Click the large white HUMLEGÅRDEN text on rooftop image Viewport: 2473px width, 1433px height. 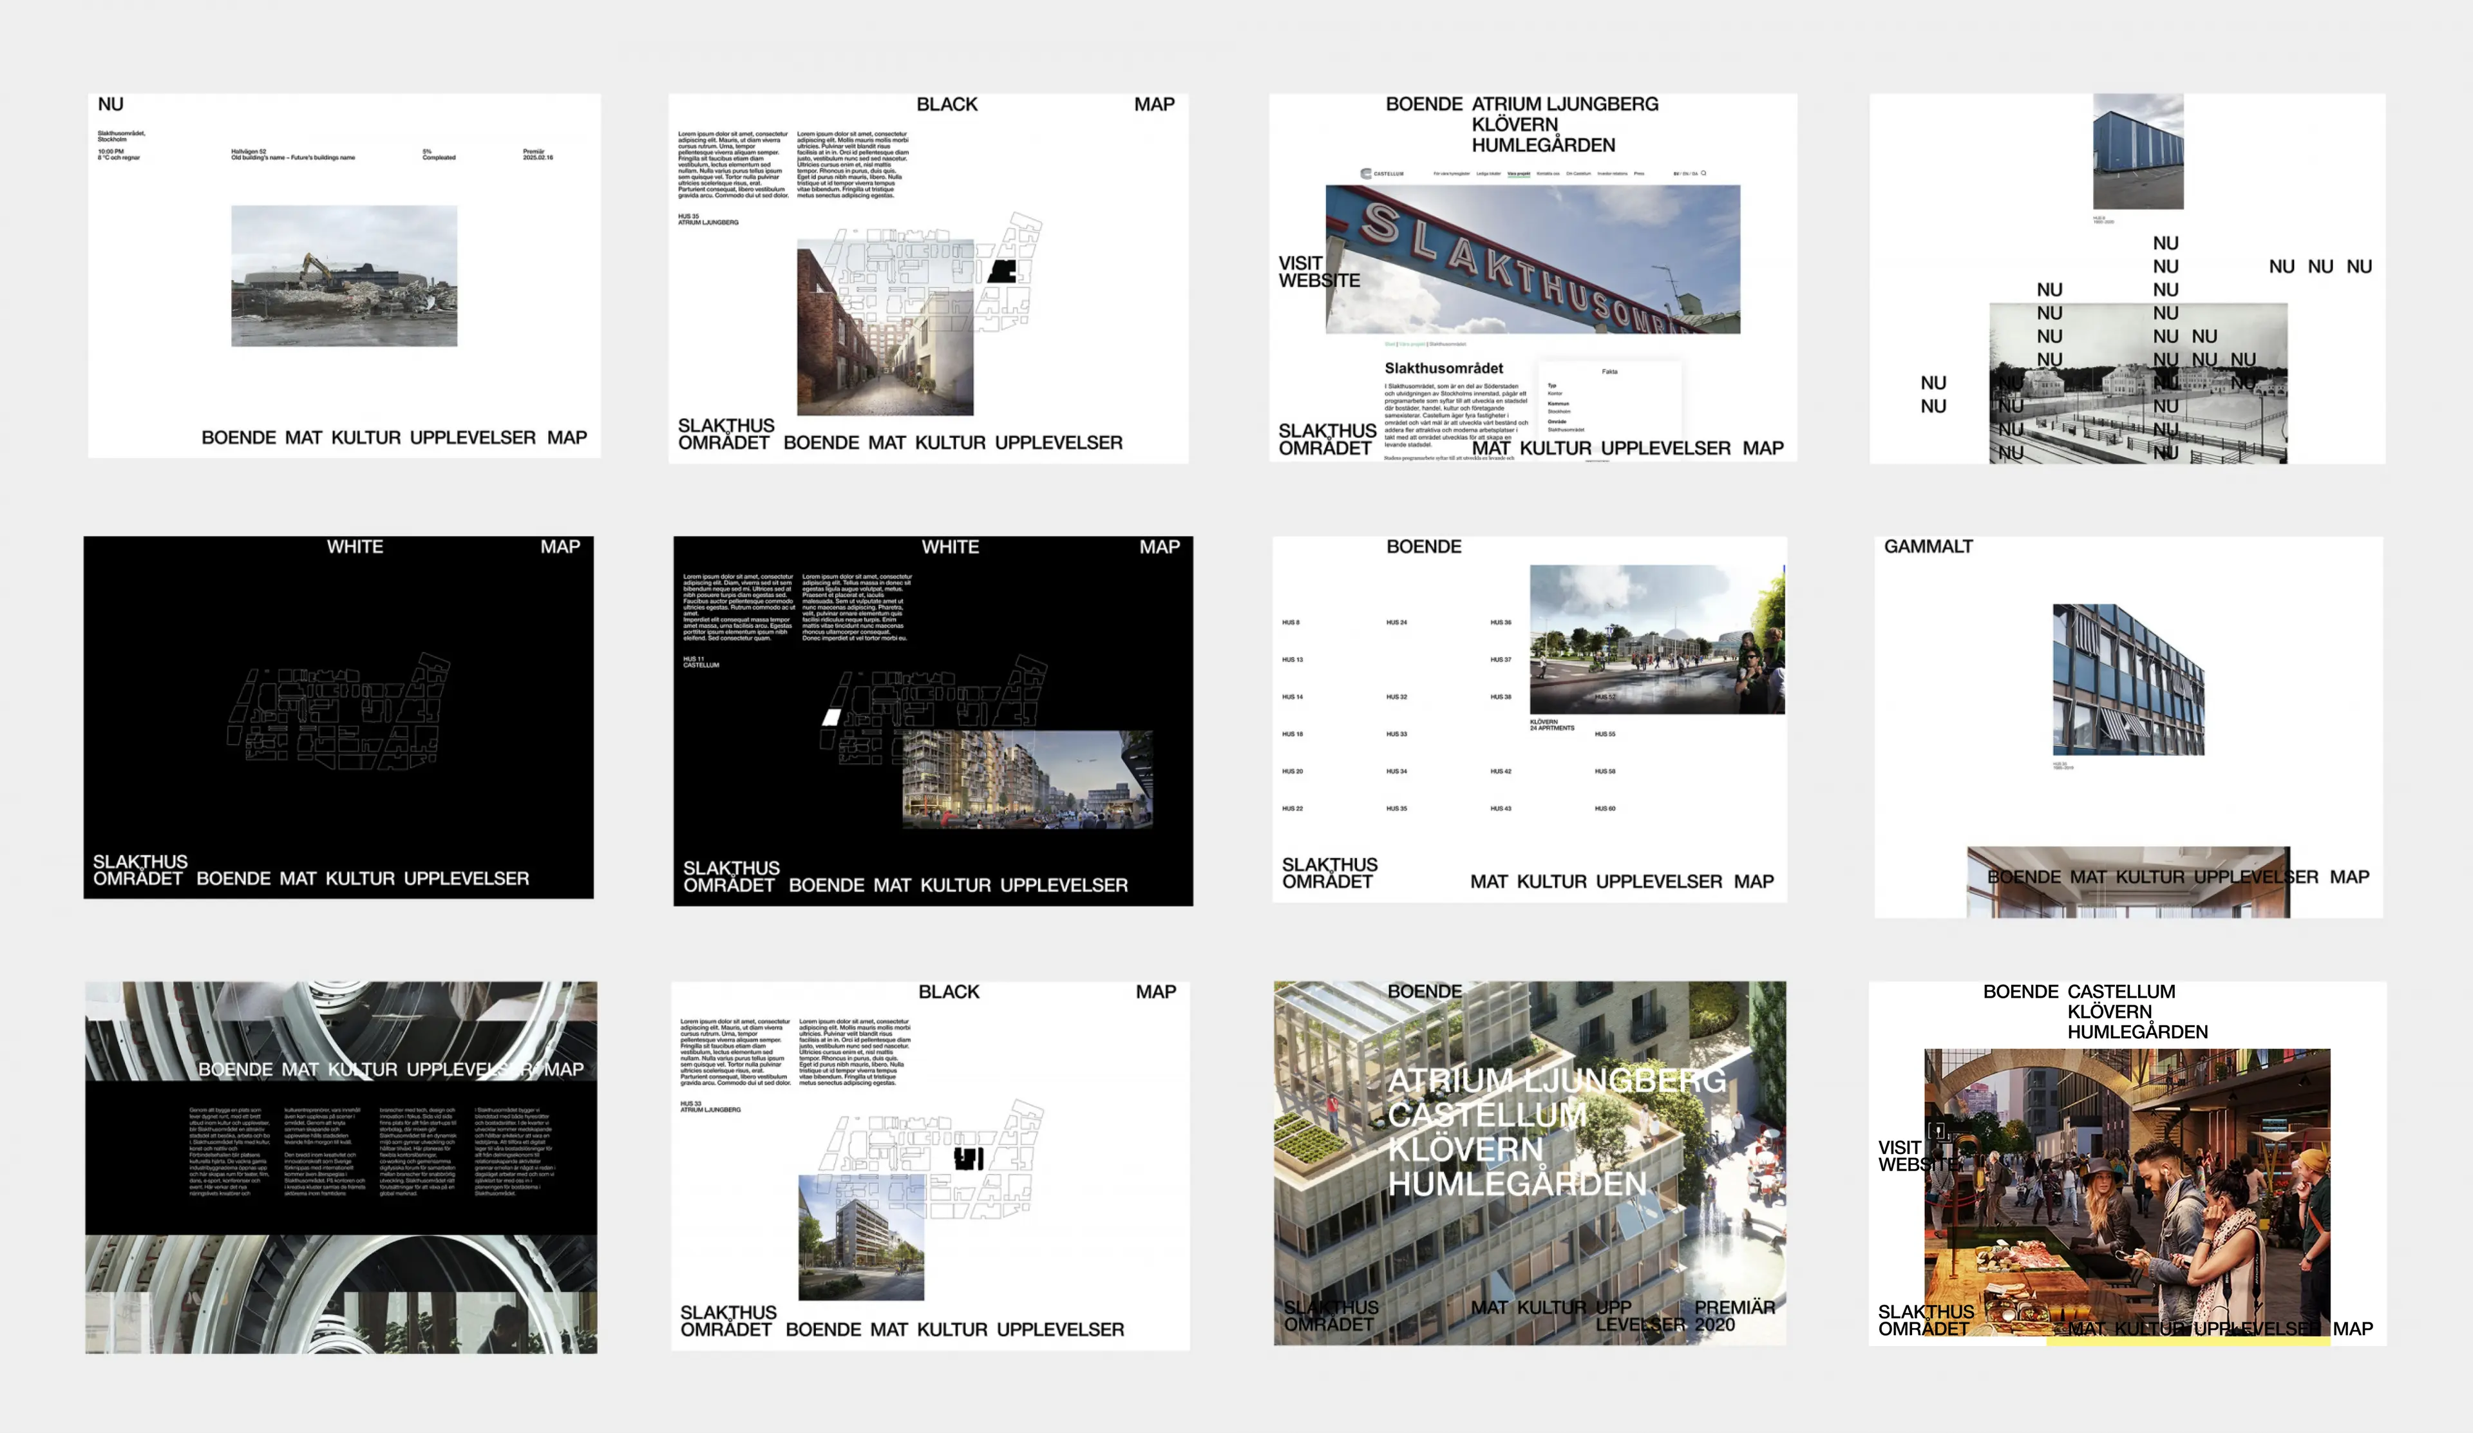point(1516,1184)
